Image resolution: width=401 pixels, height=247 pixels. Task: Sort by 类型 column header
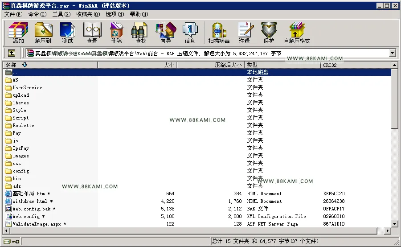(x=282, y=65)
